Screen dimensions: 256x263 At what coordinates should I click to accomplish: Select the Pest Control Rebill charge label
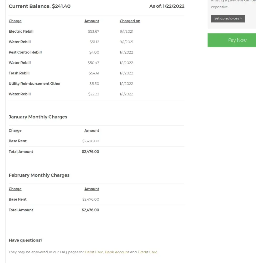tap(25, 52)
